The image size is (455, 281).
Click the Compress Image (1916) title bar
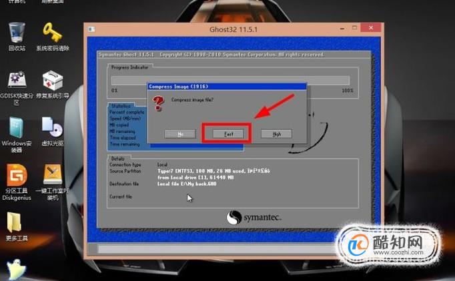[227, 87]
